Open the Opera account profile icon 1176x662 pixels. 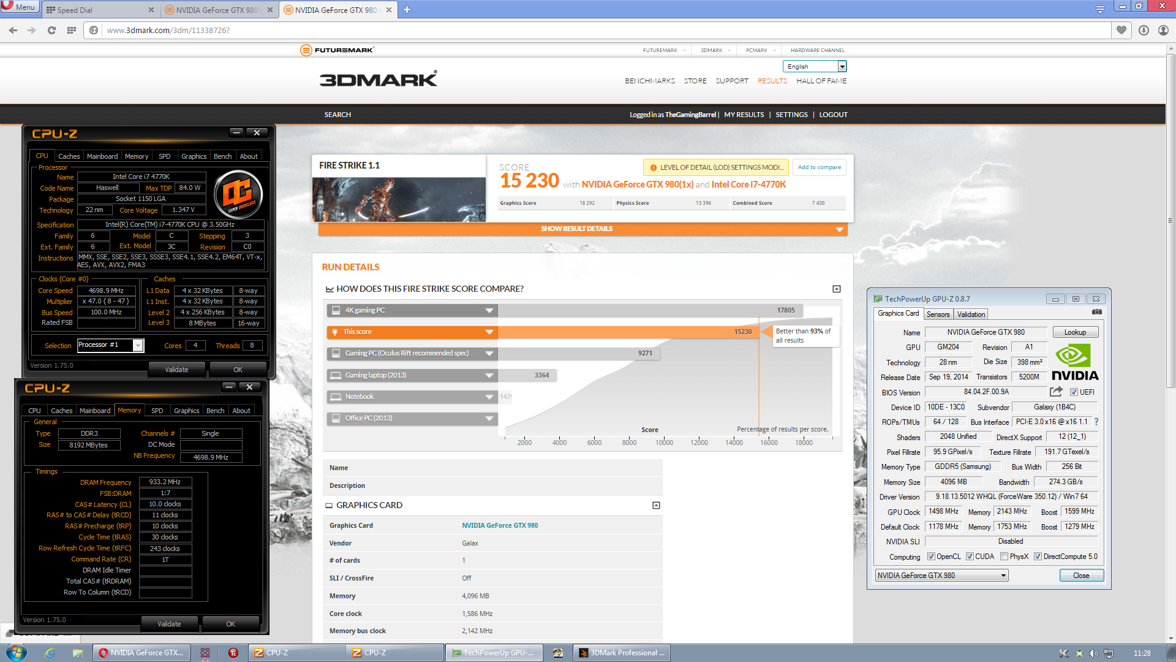pyautogui.click(x=1163, y=30)
